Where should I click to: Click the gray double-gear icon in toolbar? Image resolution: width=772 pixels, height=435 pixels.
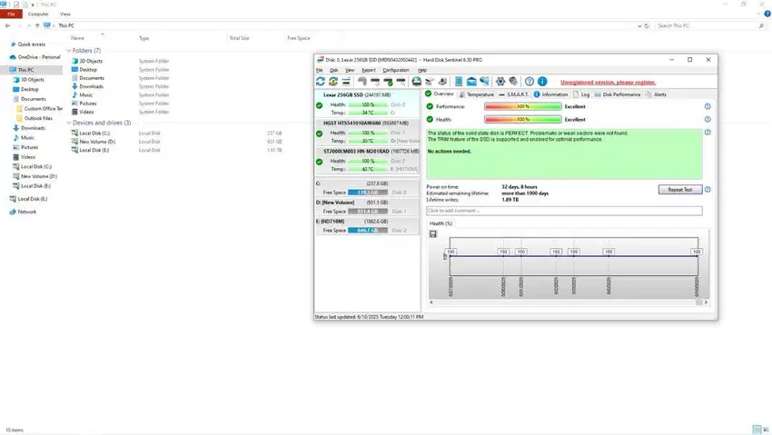click(513, 82)
